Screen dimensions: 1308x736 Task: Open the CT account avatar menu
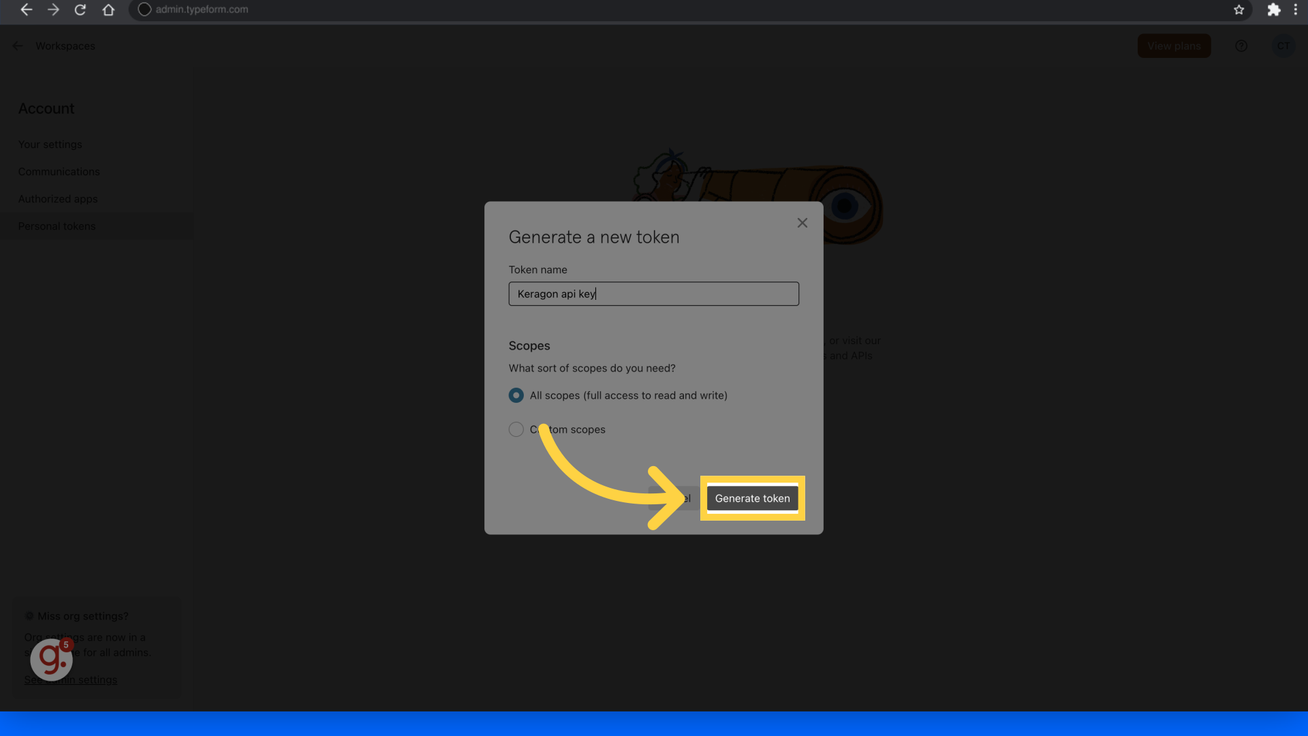[x=1283, y=46]
